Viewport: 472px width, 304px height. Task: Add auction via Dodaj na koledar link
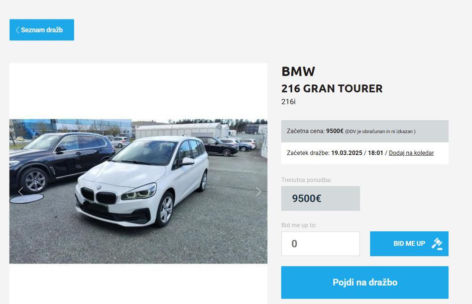point(411,153)
